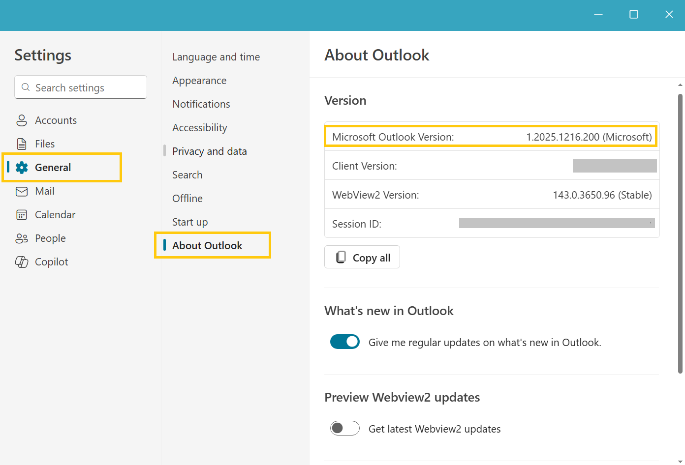Click the Preview Webview2 updates heading
The image size is (685, 465).
402,398
